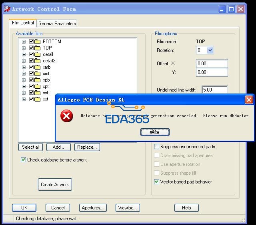Uncheck the spt film checkbox
The image size is (256, 225).
[32, 86]
